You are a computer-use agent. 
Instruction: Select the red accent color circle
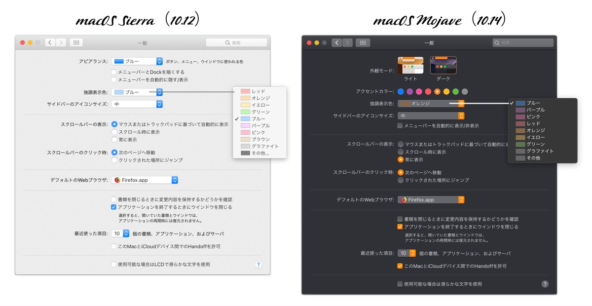coord(428,91)
